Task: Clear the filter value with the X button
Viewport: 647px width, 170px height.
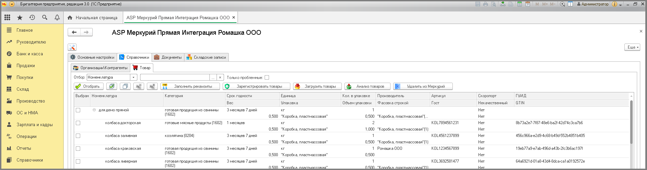Action: pyautogui.click(x=220, y=77)
